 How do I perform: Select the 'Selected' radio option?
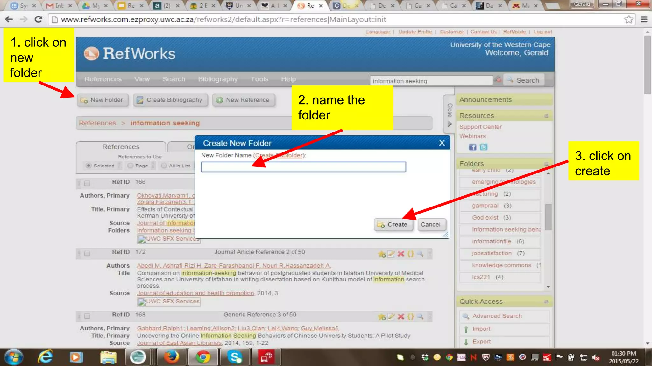[89, 166]
